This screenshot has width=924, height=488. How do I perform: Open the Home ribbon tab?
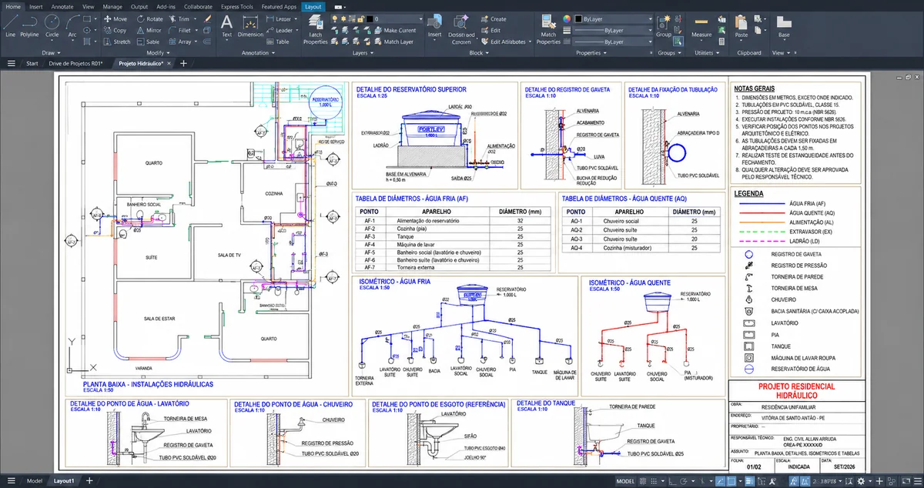tap(14, 6)
